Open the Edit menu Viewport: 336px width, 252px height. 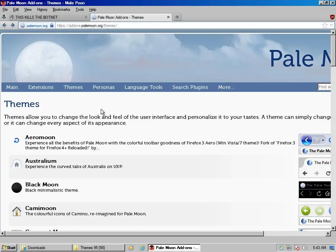(16, 10)
